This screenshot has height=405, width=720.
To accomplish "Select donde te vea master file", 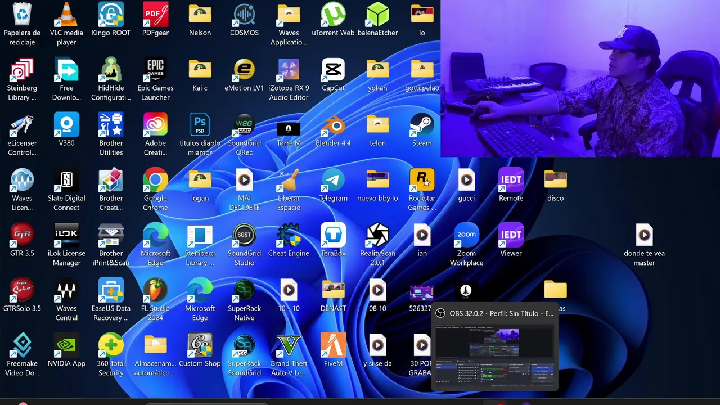I will (644, 236).
